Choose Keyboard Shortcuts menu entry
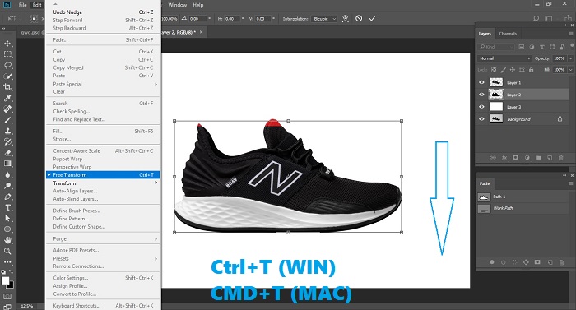The height and width of the screenshot is (310, 576). 103,306
